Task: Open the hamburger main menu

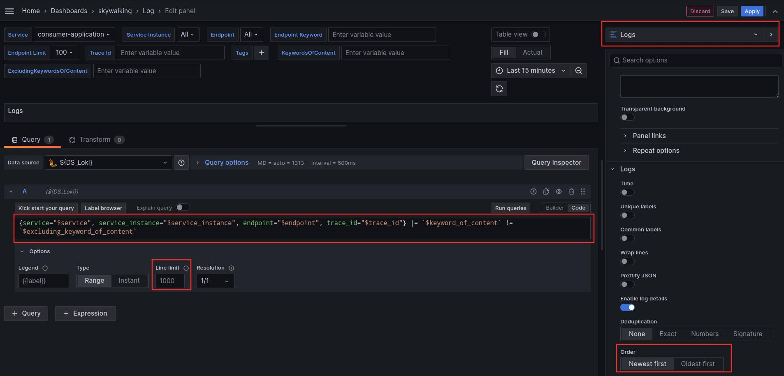Action: pos(9,11)
